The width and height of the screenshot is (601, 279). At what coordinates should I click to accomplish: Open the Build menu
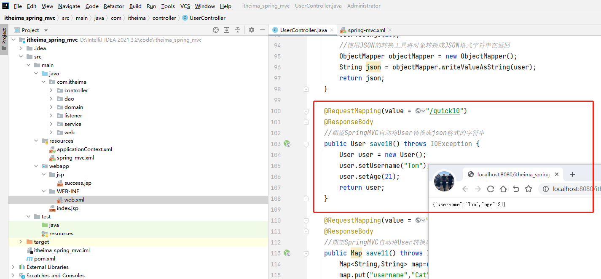click(135, 6)
